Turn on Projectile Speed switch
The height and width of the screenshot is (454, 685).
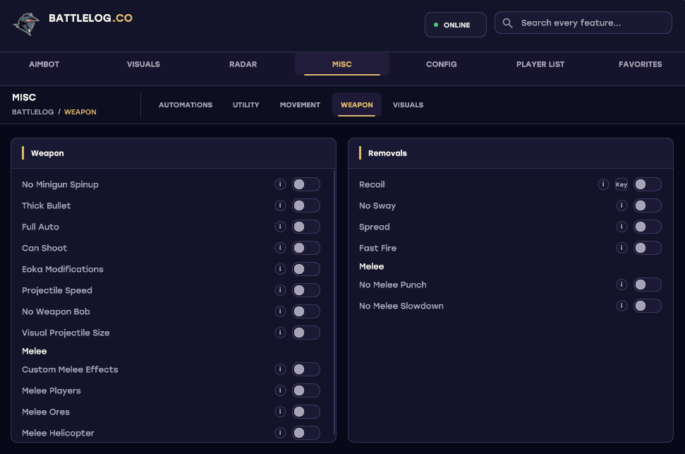point(305,290)
